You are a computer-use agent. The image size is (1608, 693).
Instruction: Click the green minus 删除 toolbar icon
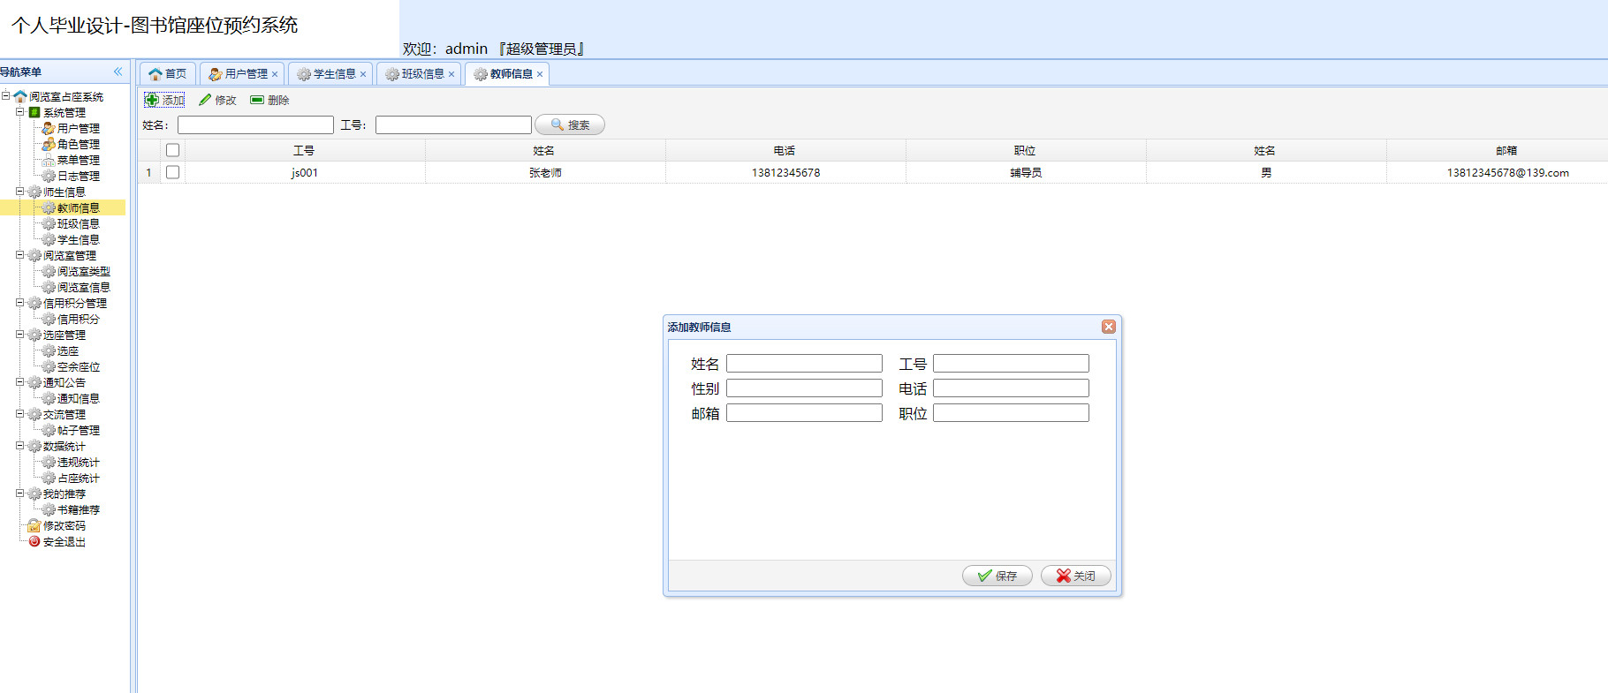click(257, 100)
